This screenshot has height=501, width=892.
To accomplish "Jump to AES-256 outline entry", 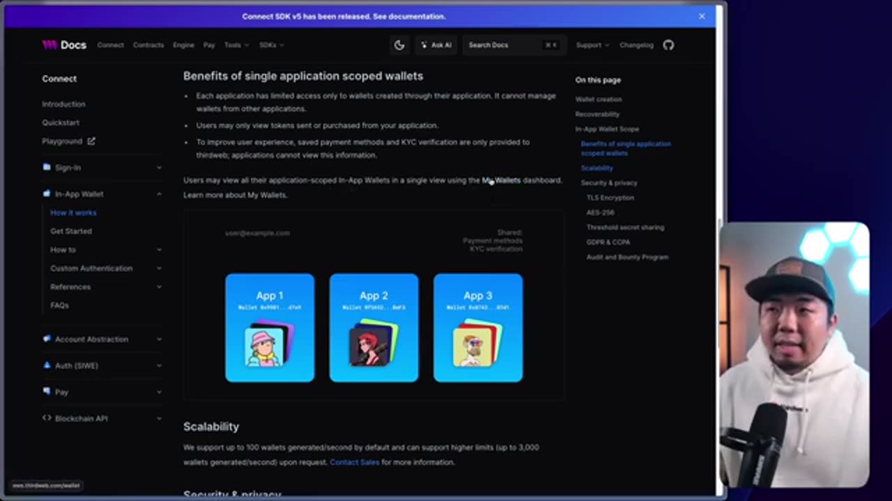I will pyautogui.click(x=601, y=212).
